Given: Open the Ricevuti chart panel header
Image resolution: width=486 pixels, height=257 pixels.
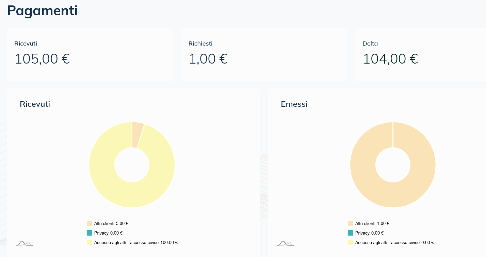Looking at the screenshot, I should coord(35,104).
